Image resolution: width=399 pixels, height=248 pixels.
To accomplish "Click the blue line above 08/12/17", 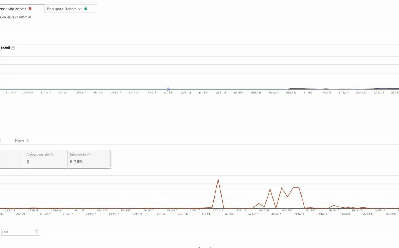I will 291,89.
